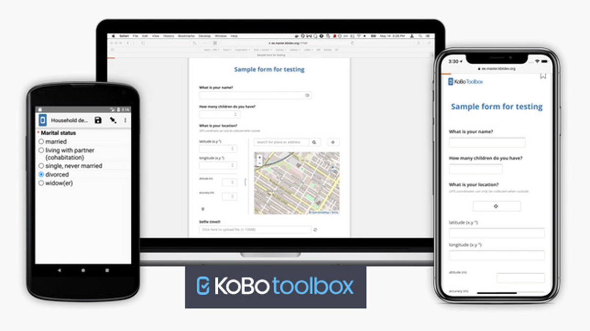The width and height of the screenshot is (590, 331).
Task: Tap the longitude field on iPhone form
Action: click(497, 255)
